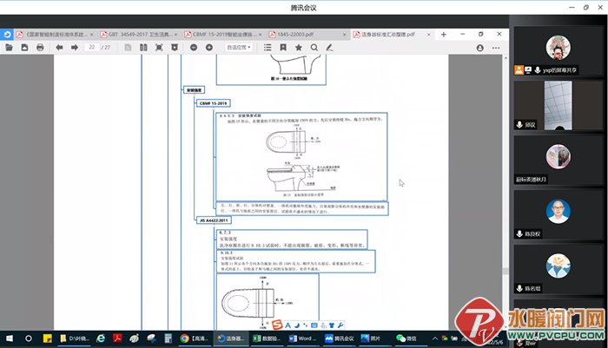Click the Sogou toolbar keyboard icon

(314, 325)
